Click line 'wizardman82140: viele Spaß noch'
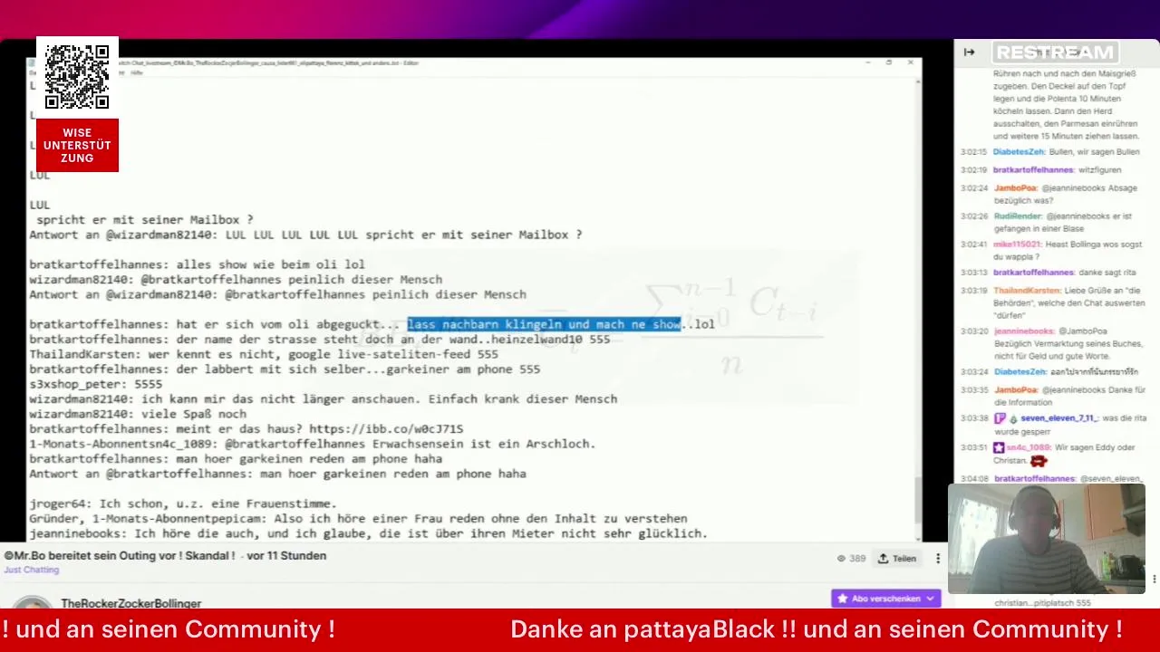Viewport: 1160px width, 652px height. click(x=138, y=414)
